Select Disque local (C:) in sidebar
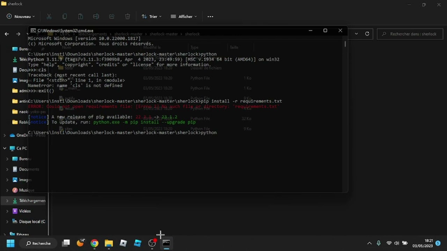This screenshot has width=447, height=251. (29, 221)
